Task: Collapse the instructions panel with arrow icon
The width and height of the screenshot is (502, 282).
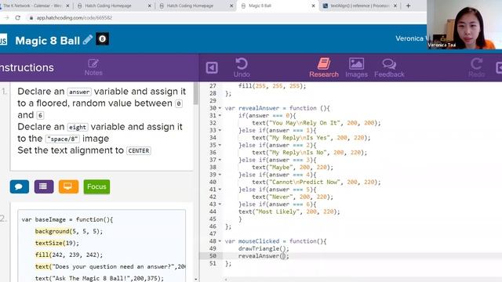Action: tap(212, 68)
